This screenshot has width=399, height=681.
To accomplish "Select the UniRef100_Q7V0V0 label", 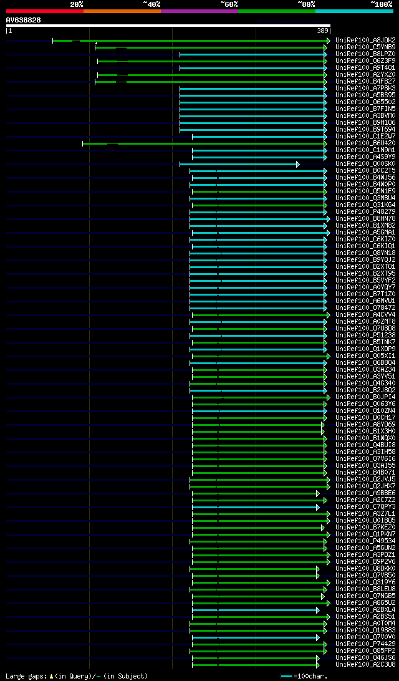I will coord(365,637).
